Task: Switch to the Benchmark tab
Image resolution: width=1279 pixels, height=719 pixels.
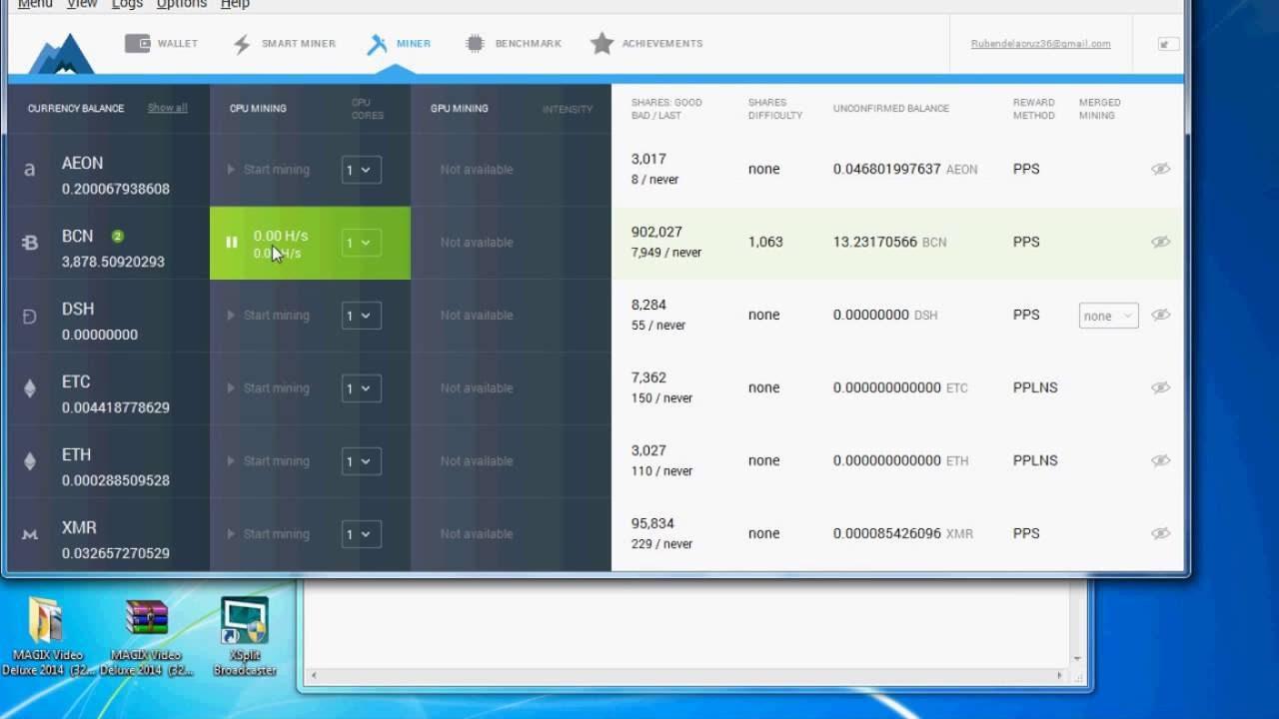Action: tap(513, 44)
